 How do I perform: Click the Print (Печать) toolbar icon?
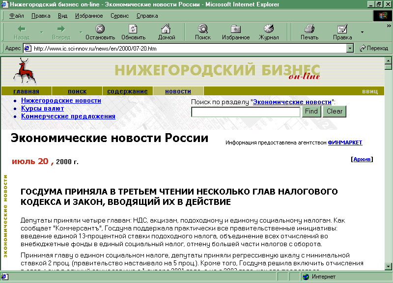pos(309,29)
